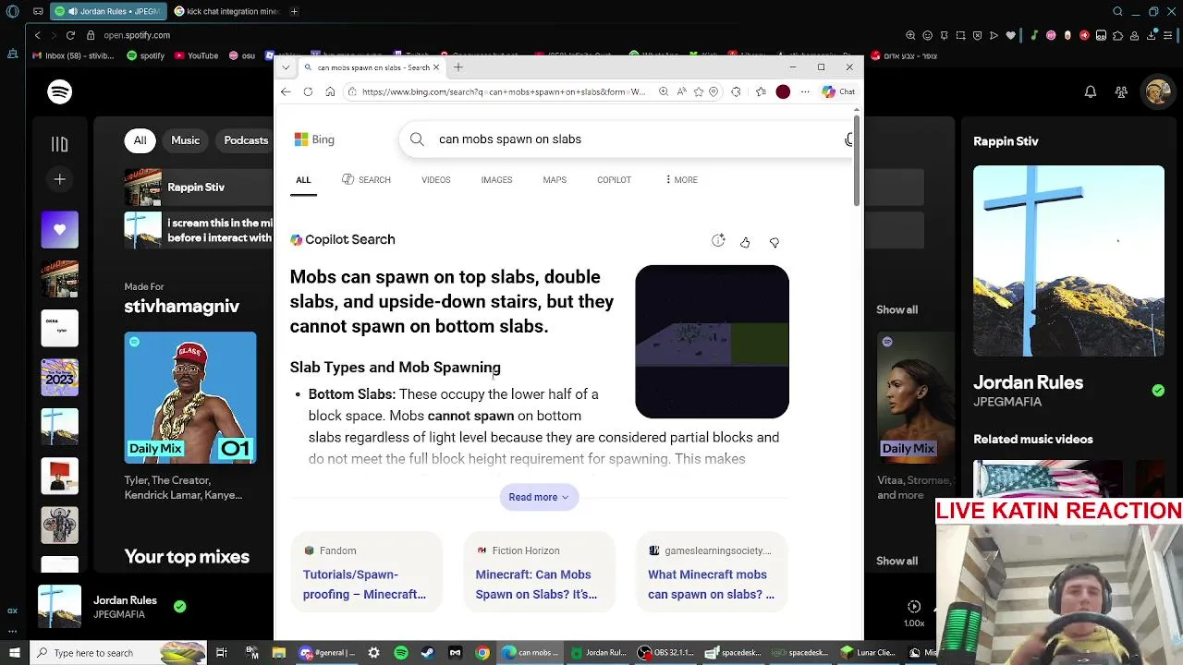Open outer browser downloads icon
This screenshot has width=1183, height=665.
pyautogui.click(x=1153, y=35)
